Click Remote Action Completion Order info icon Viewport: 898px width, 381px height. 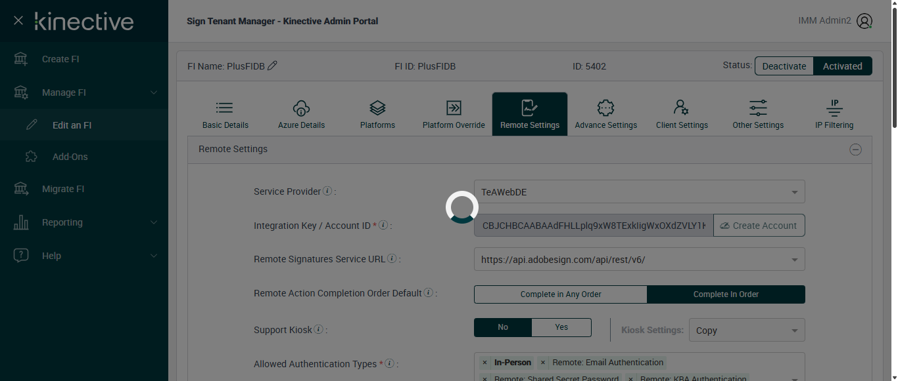(428, 292)
